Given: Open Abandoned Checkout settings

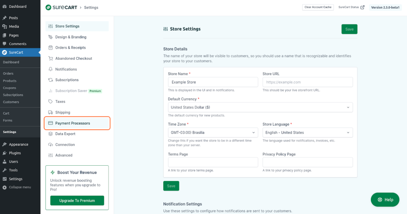Looking at the screenshot, I should click(x=77, y=59).
